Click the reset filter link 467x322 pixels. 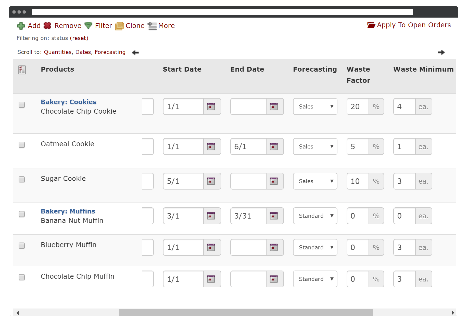coord(79,38)
